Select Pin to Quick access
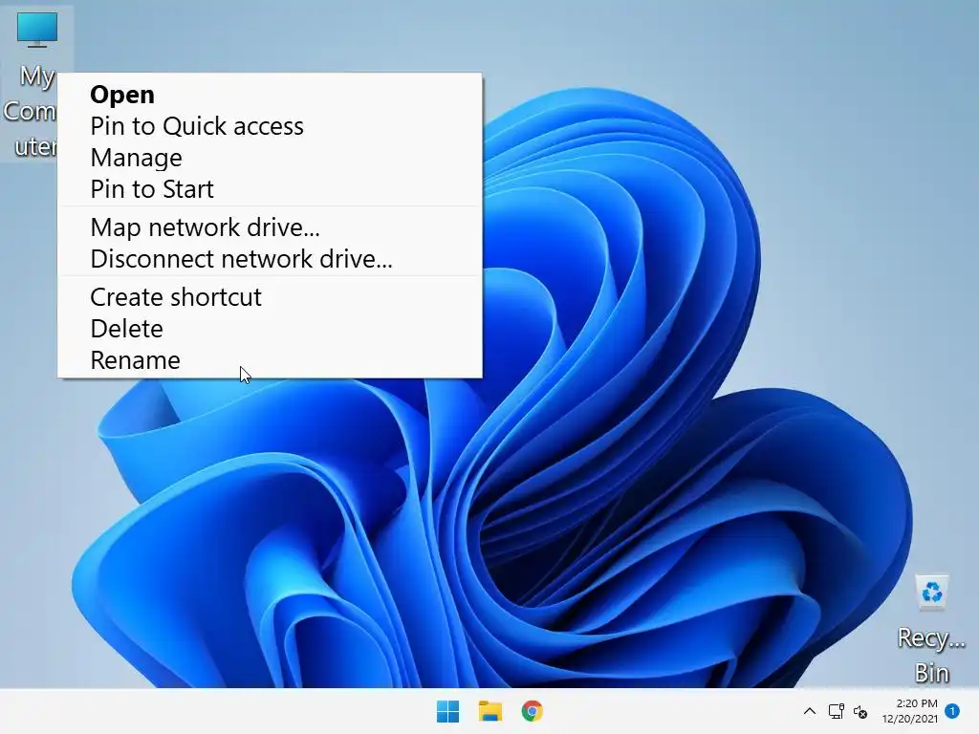The height and width of the screenshot is (734, 979). click(270, 126)
